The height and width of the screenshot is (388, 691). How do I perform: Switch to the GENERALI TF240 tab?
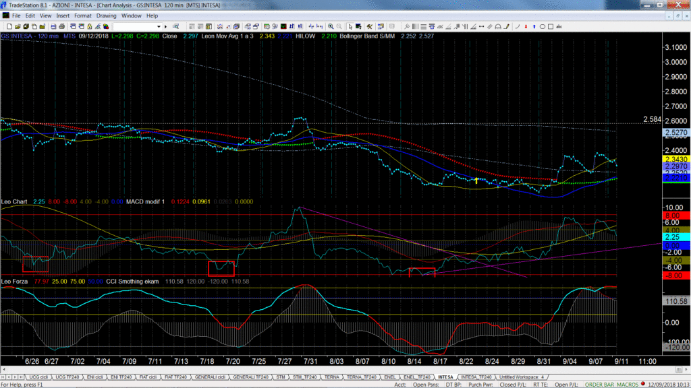click(251, 377)
